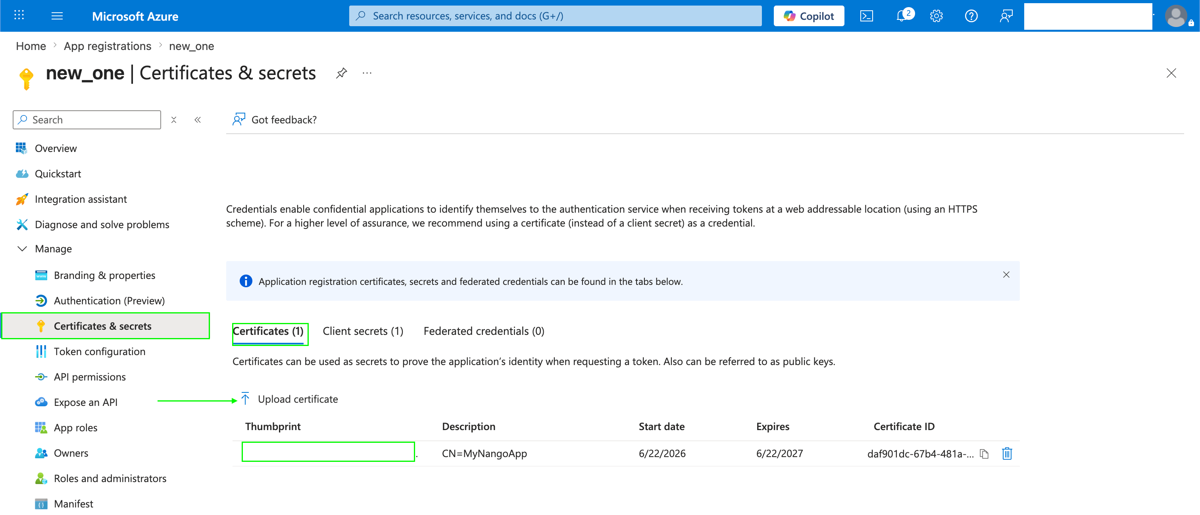Copy the certificate ID to clipboard

point(984,454)
